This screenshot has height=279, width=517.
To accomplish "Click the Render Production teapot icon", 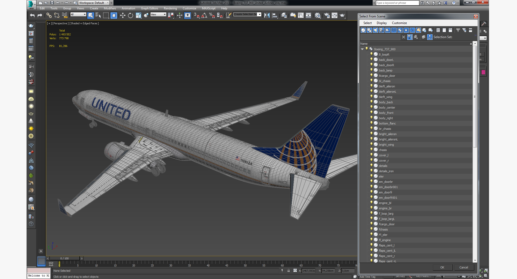I will pyautogui.click(x=342, y=15).
